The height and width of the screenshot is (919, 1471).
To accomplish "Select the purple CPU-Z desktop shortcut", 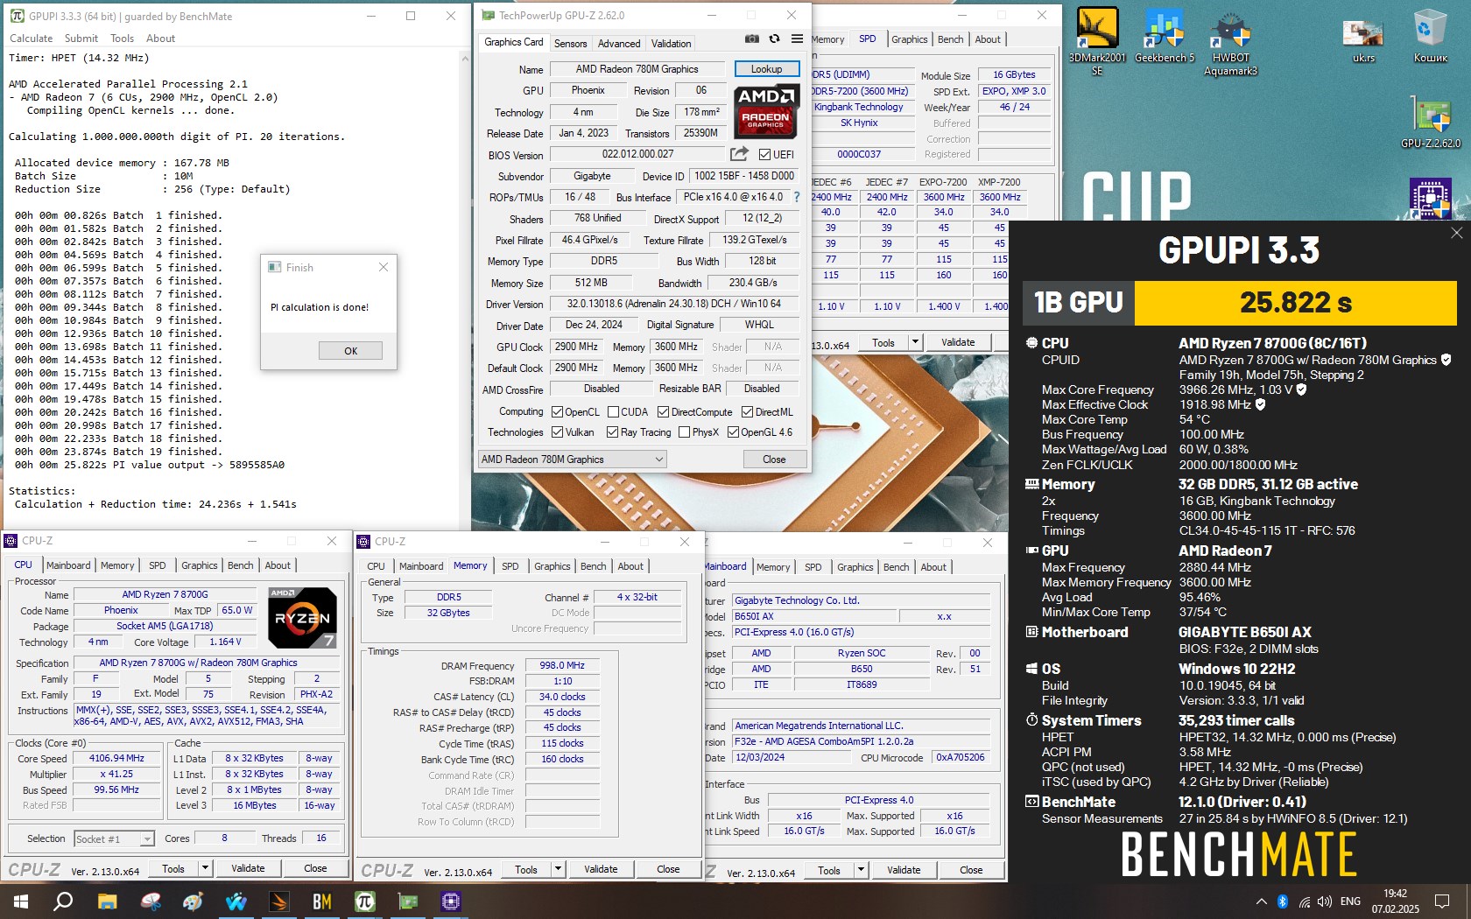I will (1431, 198).
